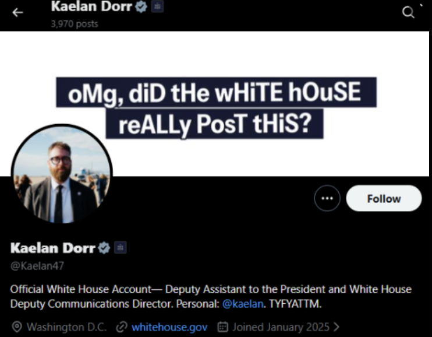Click verified checkmark beside profile name
432x337 pixels.
pyautogui.click(x=104, y=248)
